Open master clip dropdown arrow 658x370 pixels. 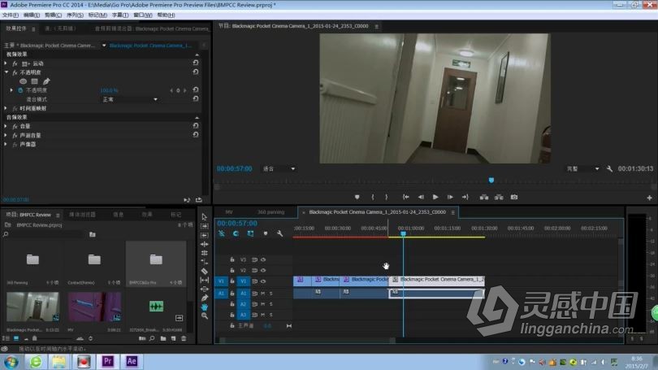[x=104, y=46]
